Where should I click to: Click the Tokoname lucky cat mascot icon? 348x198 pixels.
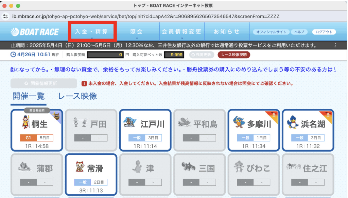click(79, 167)
